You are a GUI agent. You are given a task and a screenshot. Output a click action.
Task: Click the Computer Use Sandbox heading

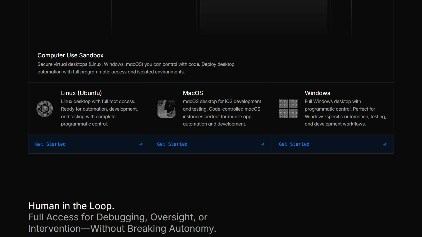pos(70,55)
